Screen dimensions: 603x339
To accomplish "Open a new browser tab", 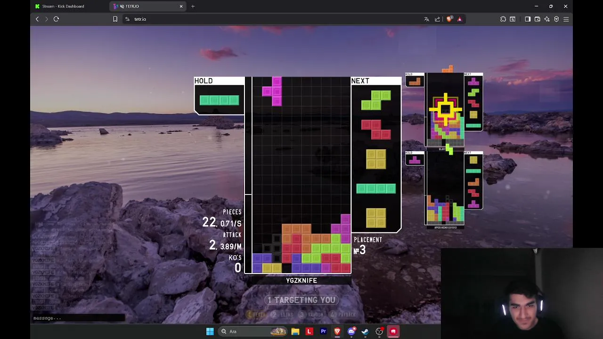I will tap(193, 6).
